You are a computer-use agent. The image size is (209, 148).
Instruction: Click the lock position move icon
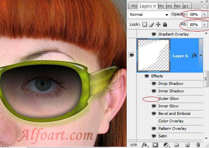tap(158, 24)
